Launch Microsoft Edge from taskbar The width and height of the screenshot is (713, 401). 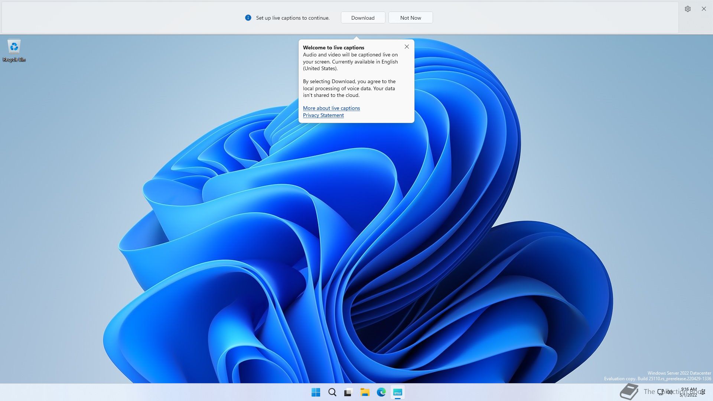pos(381,392)
